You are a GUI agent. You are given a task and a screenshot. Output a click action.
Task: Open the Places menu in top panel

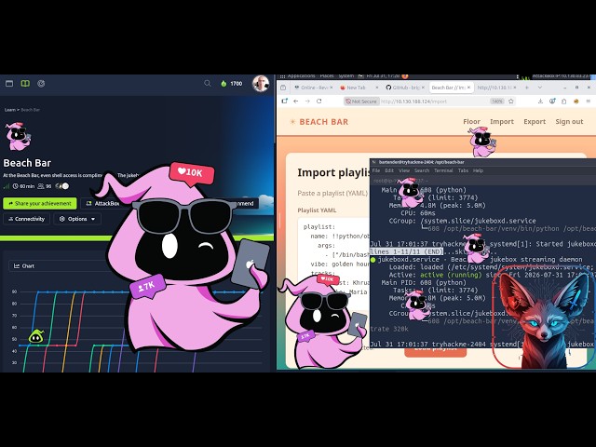pos(327,76)
